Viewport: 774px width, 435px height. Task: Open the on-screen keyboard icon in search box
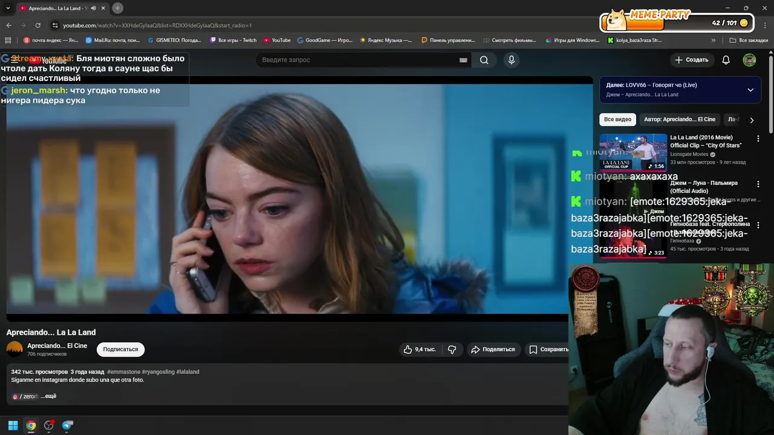pyautogui.click(x=463, y=60)
